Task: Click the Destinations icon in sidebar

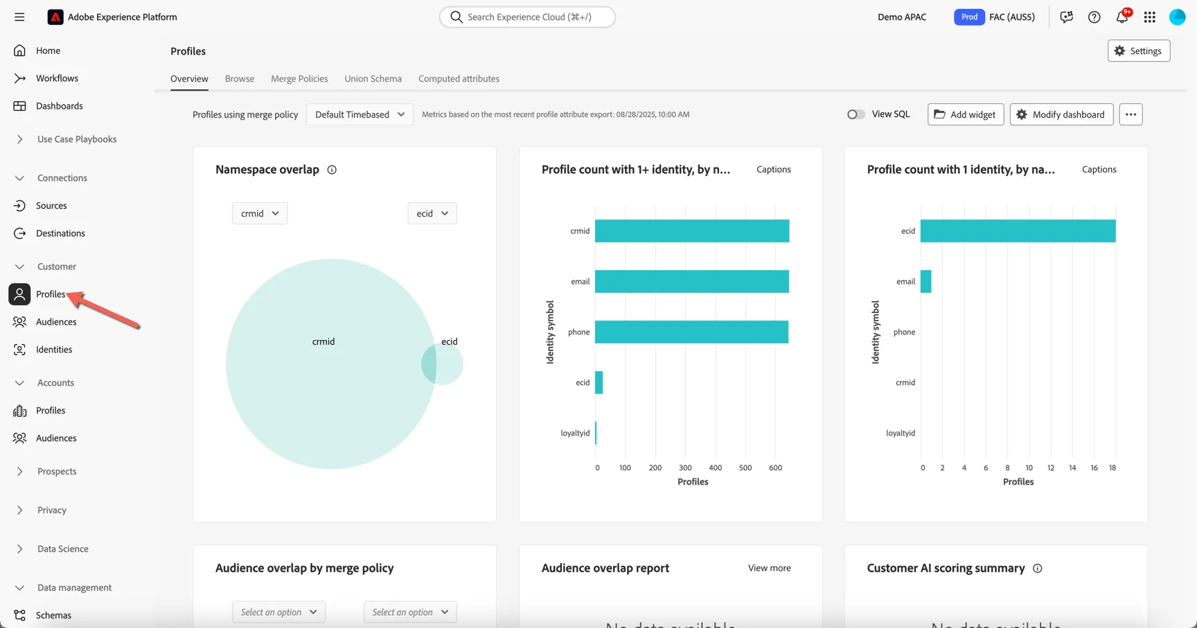Action: [x=19, y=233]
